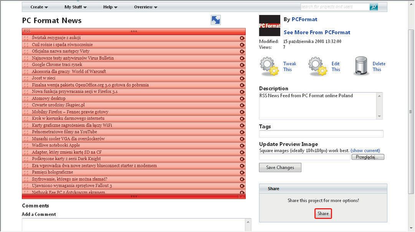
Task: Expand arrow for Google Chrome traci rynek
Action: coord(242,65)
